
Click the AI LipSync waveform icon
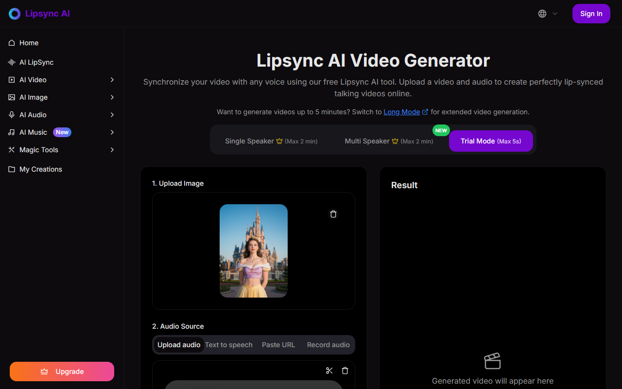pos(12,62)
